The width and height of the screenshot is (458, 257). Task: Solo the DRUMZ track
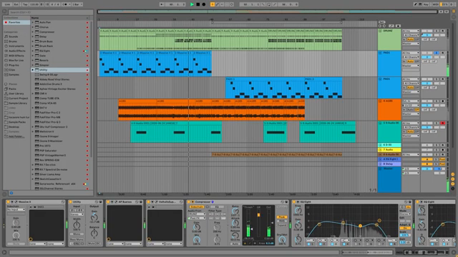(437, 31)
